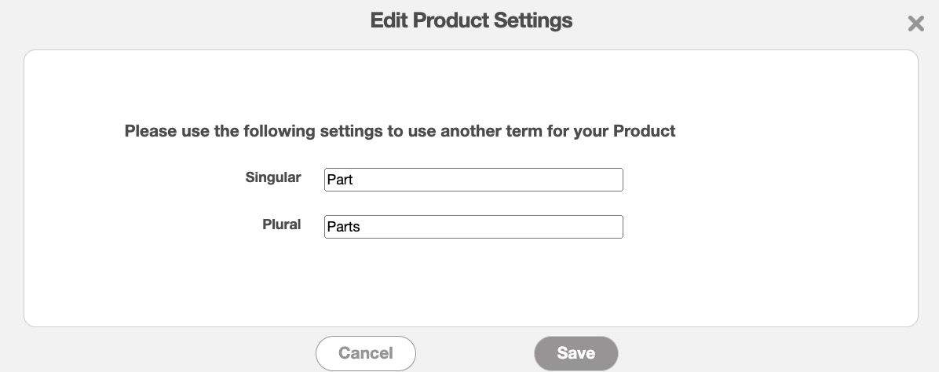
Task: Select the outlined Cancel button
Action: click(x=365, y=353)
